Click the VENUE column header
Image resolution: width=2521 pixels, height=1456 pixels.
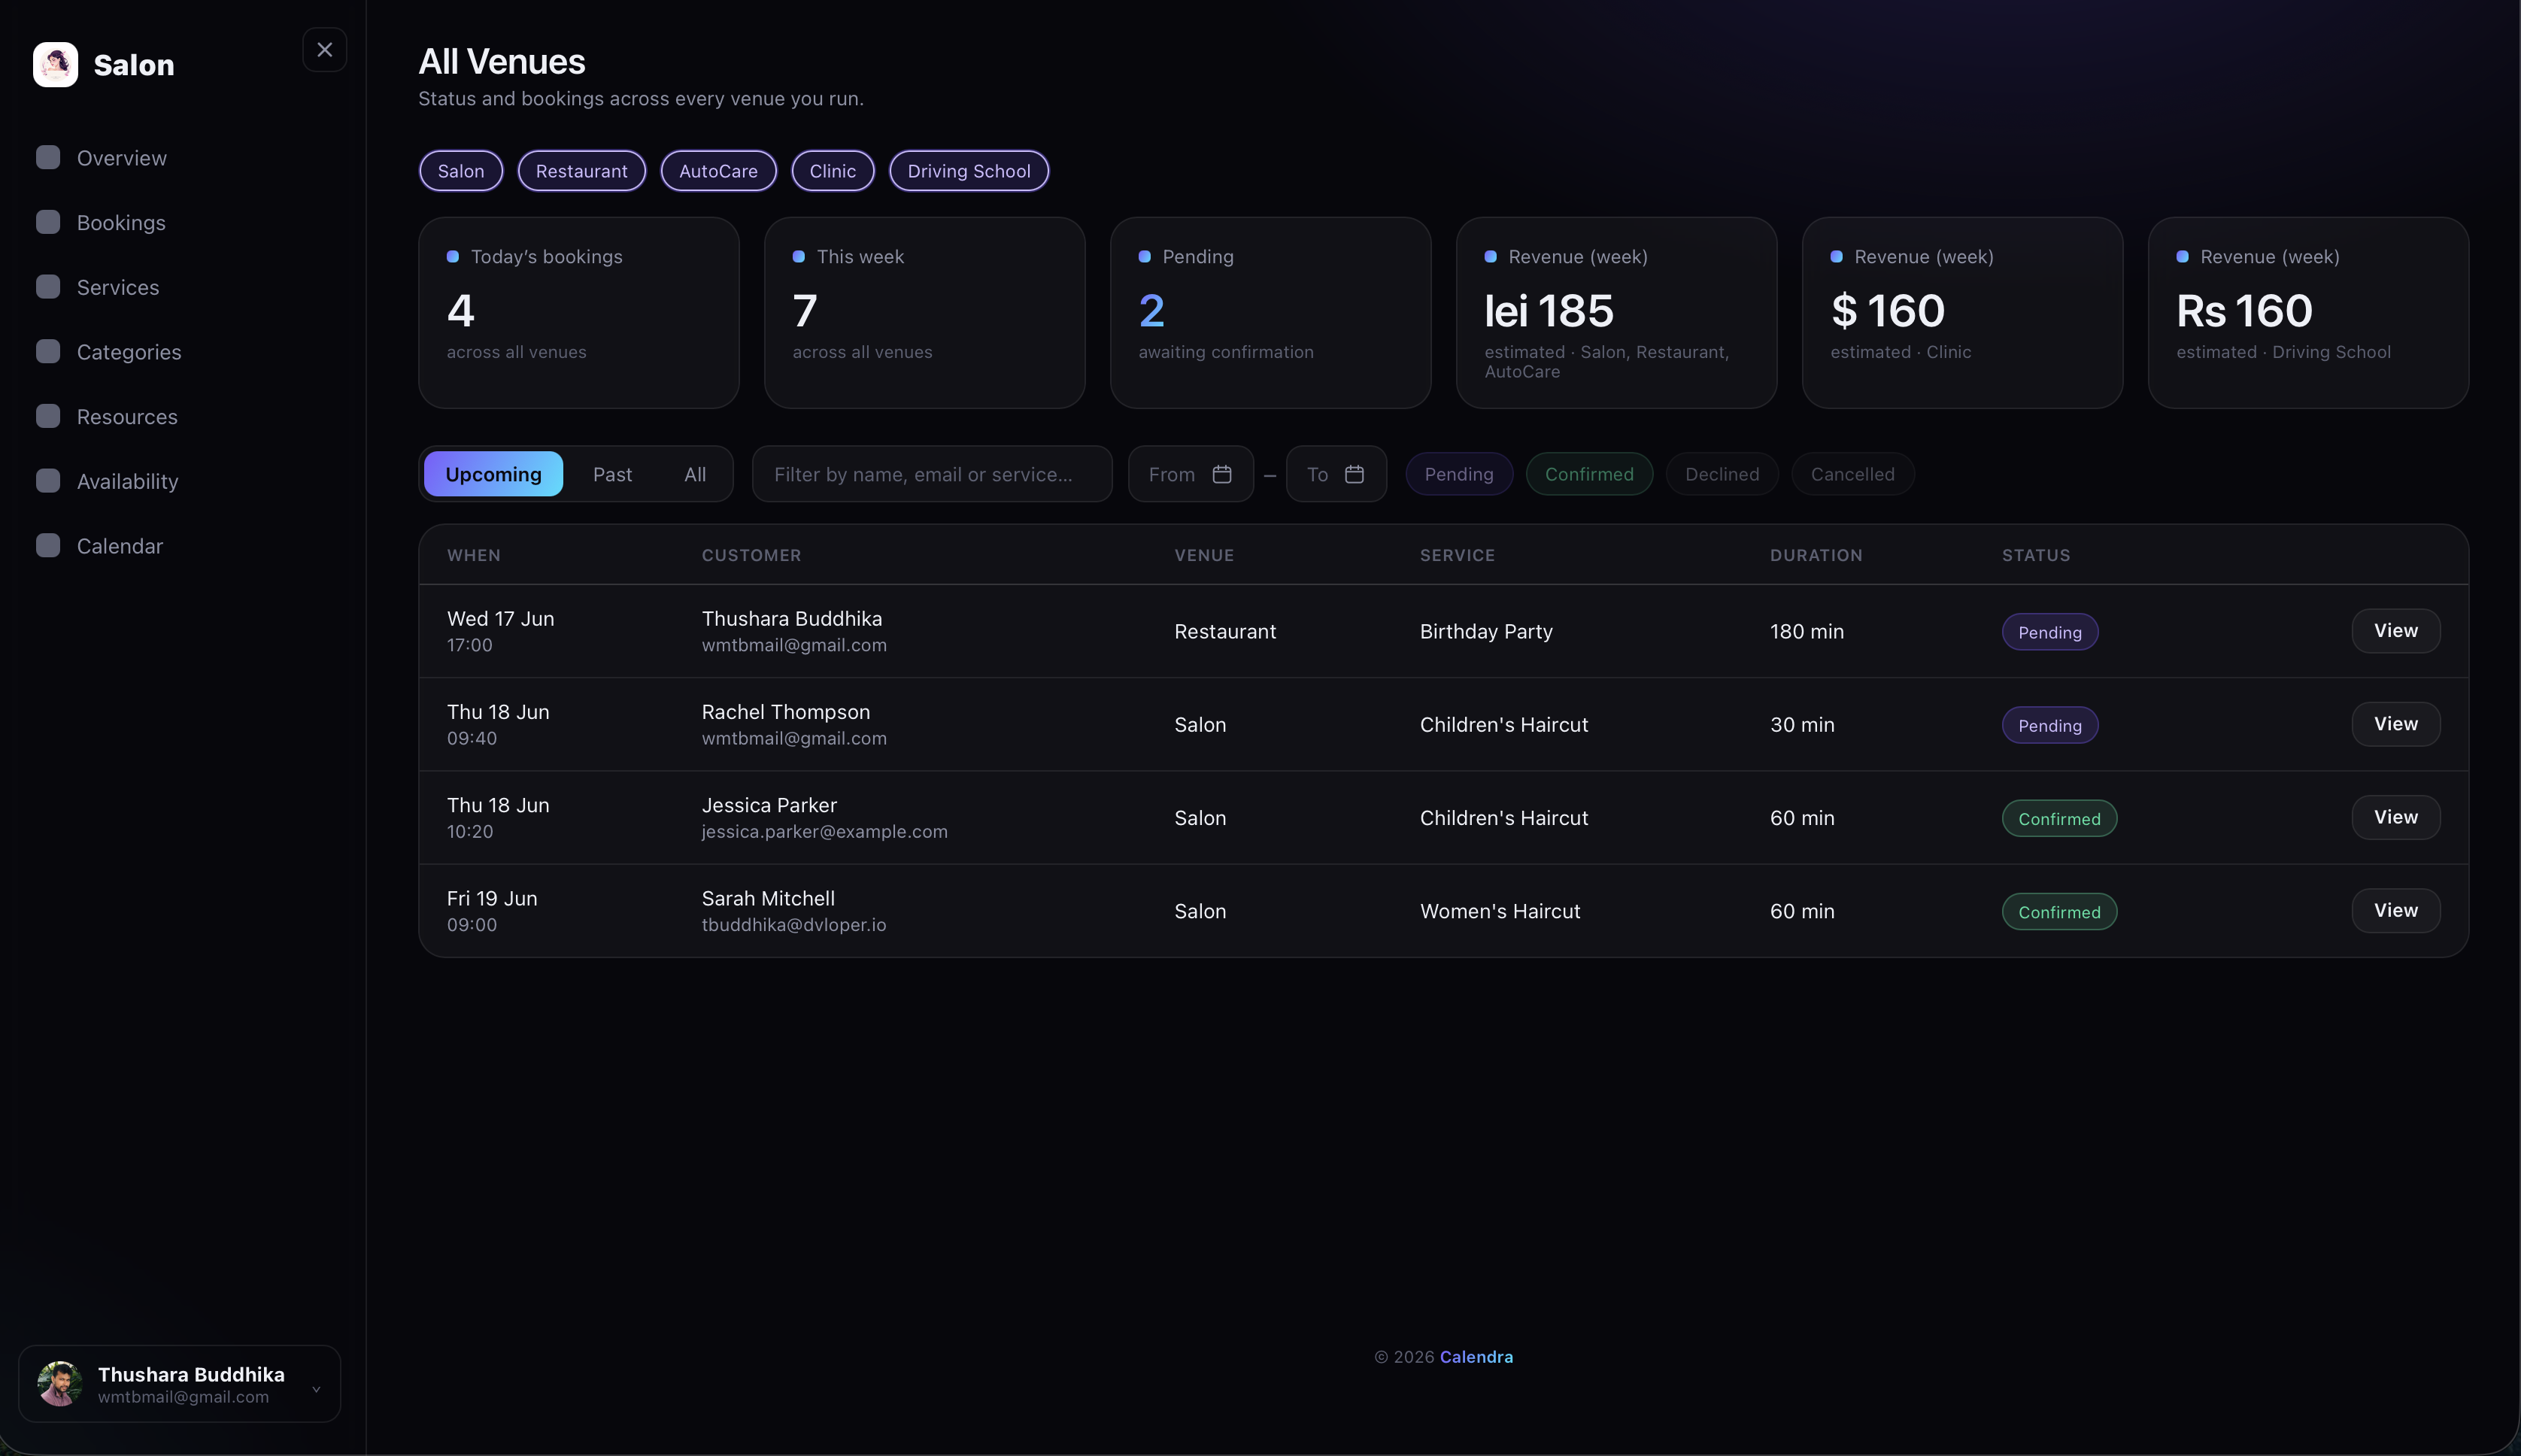[x=1204, y=555]
